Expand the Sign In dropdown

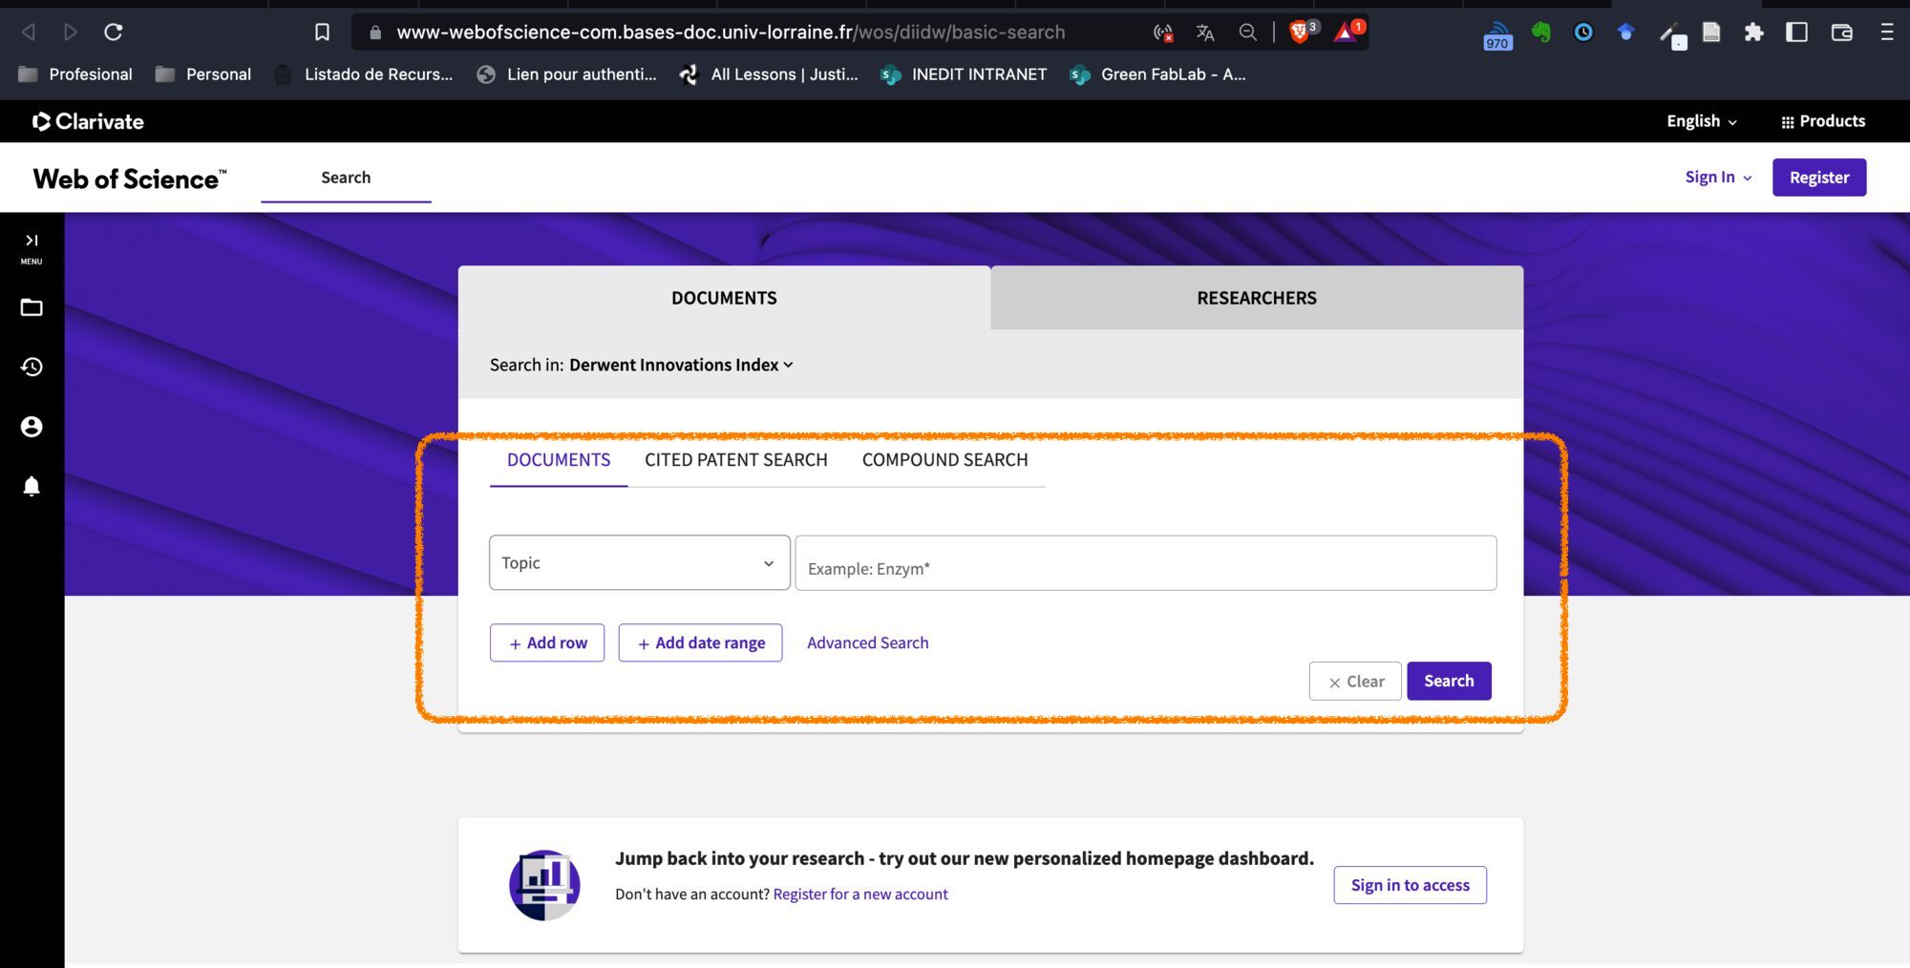pos(1717,178)
